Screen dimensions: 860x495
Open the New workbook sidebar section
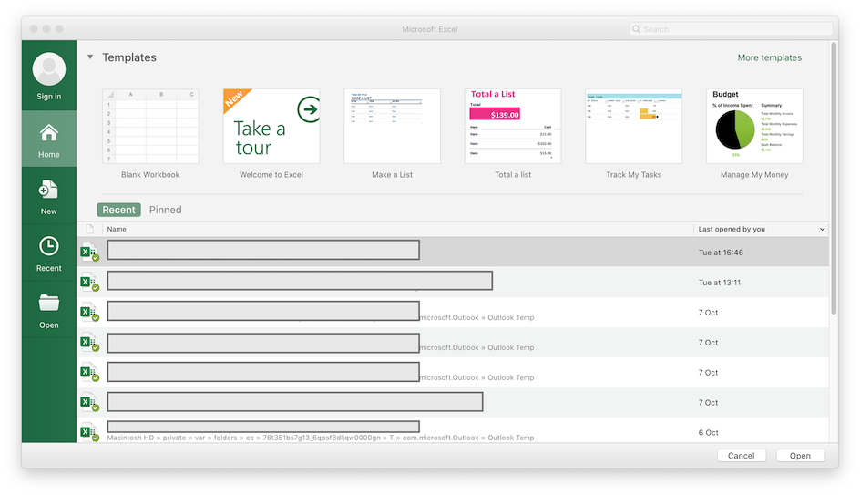click(49, 196)
